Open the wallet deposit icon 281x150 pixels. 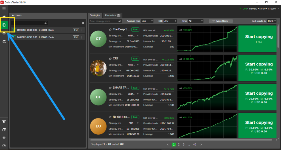coord(4,130)
